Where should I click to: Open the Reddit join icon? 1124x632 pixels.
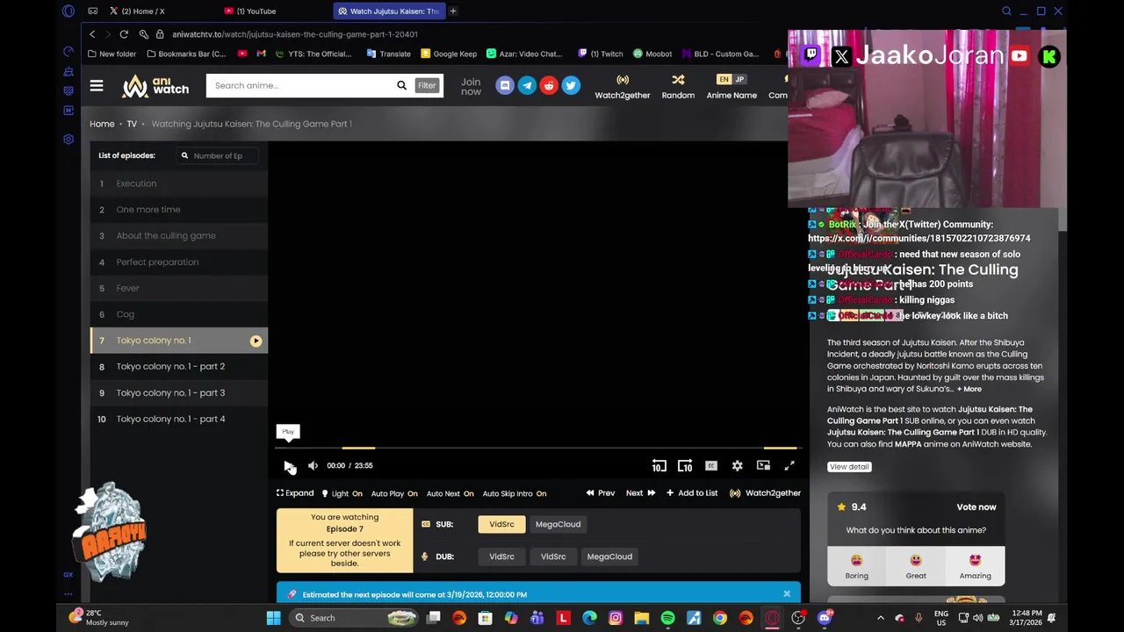point(549,85)
